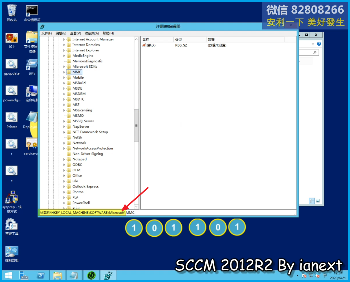Expand the MMC key node
This screenshot has height=282, width=350.
[x=64, y=72]
